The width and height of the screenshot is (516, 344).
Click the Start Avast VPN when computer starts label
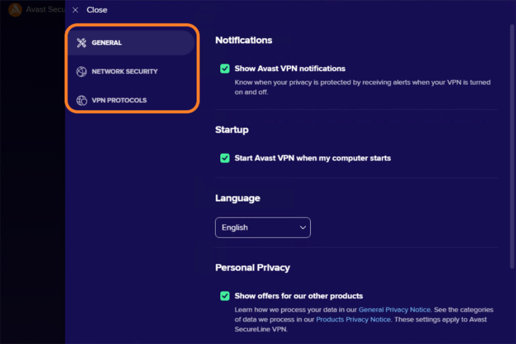point(312,158)
